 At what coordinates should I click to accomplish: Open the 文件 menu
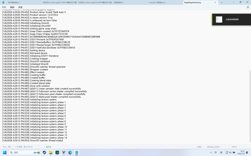(x=4, y=7)
